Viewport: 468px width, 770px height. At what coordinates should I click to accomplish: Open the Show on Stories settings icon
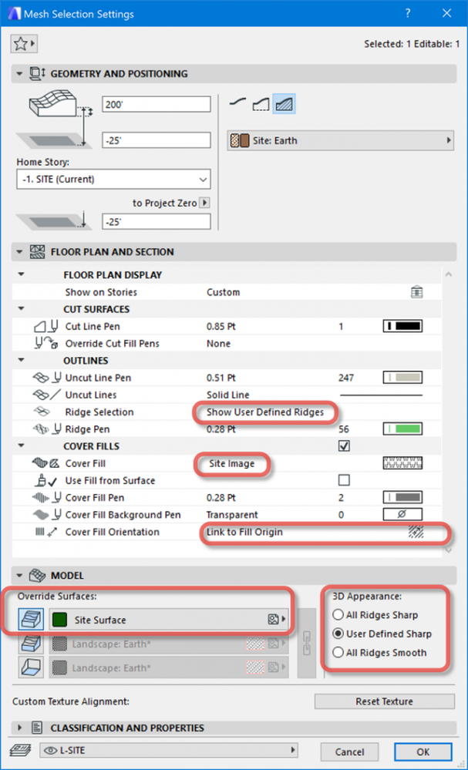point(416,291)
